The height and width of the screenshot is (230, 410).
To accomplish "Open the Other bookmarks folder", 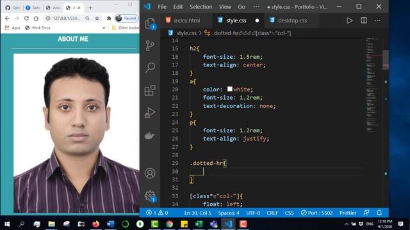I will pyautogui.click(x=126, y=27).
